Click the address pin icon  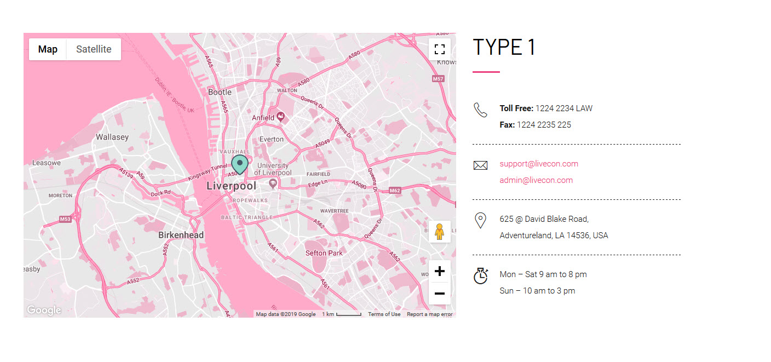point(480,221)
